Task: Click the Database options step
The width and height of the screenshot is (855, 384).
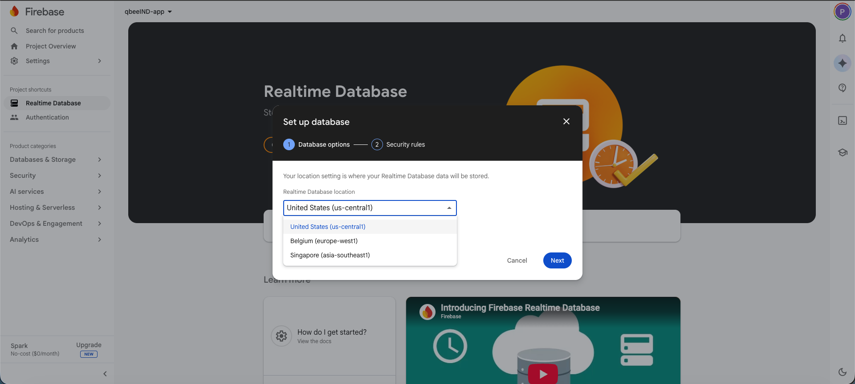Action: click(x=317, y=144)
